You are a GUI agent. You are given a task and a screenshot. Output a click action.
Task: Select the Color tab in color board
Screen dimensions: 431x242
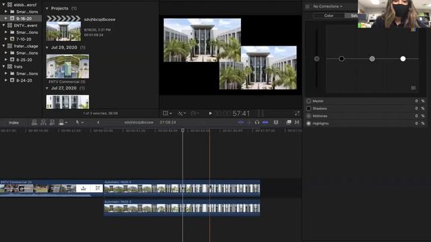coord(329,15)
